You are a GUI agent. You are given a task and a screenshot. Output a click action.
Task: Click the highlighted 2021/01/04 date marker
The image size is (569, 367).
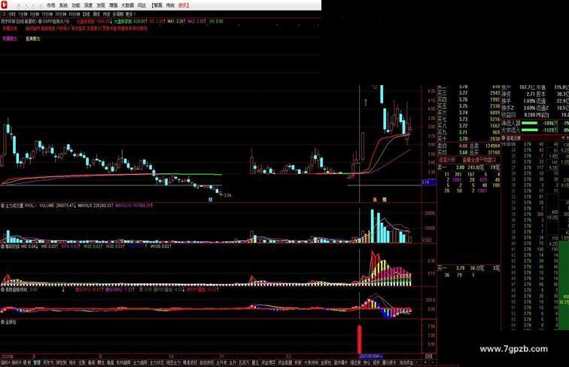pyautogui.click(x=370, y=356)
